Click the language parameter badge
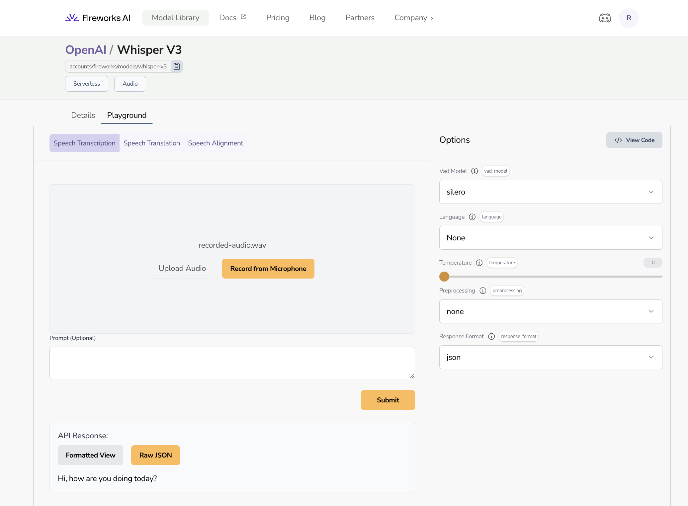The image size is (688, 506). coord(491,217)
